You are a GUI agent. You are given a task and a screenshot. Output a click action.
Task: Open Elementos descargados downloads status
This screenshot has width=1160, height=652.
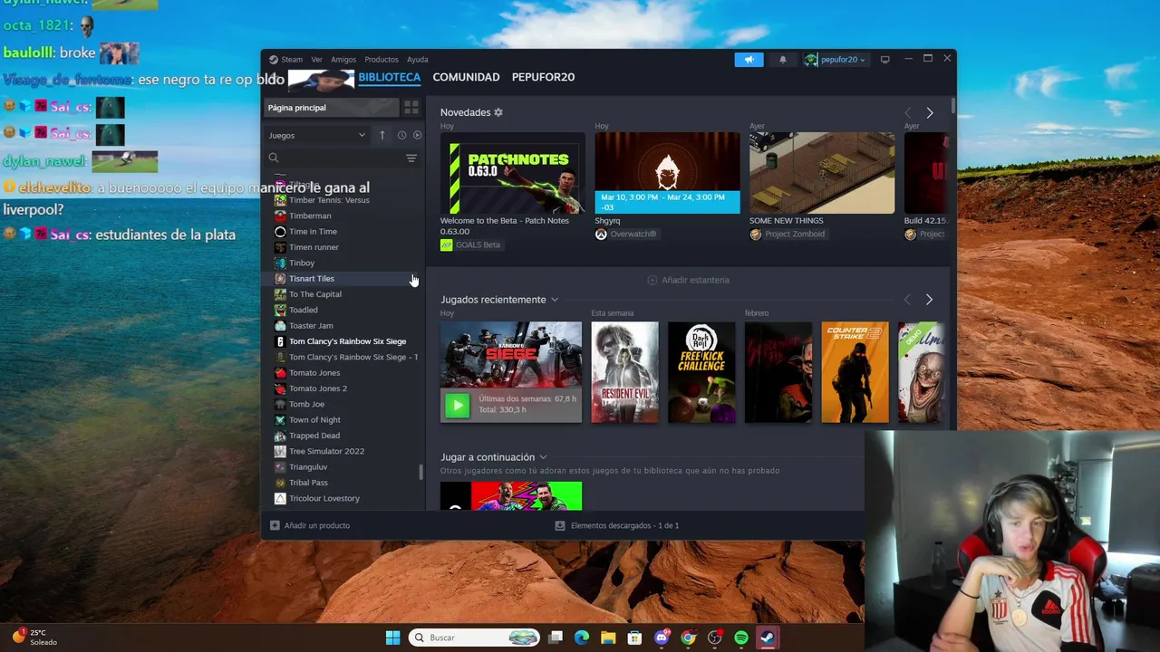point(616,525)
